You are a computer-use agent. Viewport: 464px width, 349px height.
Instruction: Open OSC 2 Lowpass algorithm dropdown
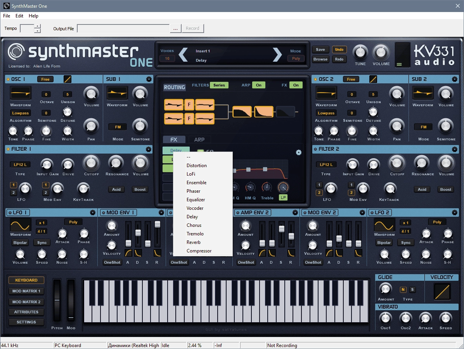pyautogui.click(x=326, y=113)
